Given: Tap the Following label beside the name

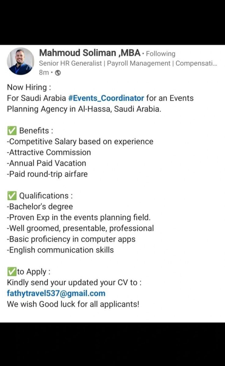Looking at the screenshot, I should point(161,54).
